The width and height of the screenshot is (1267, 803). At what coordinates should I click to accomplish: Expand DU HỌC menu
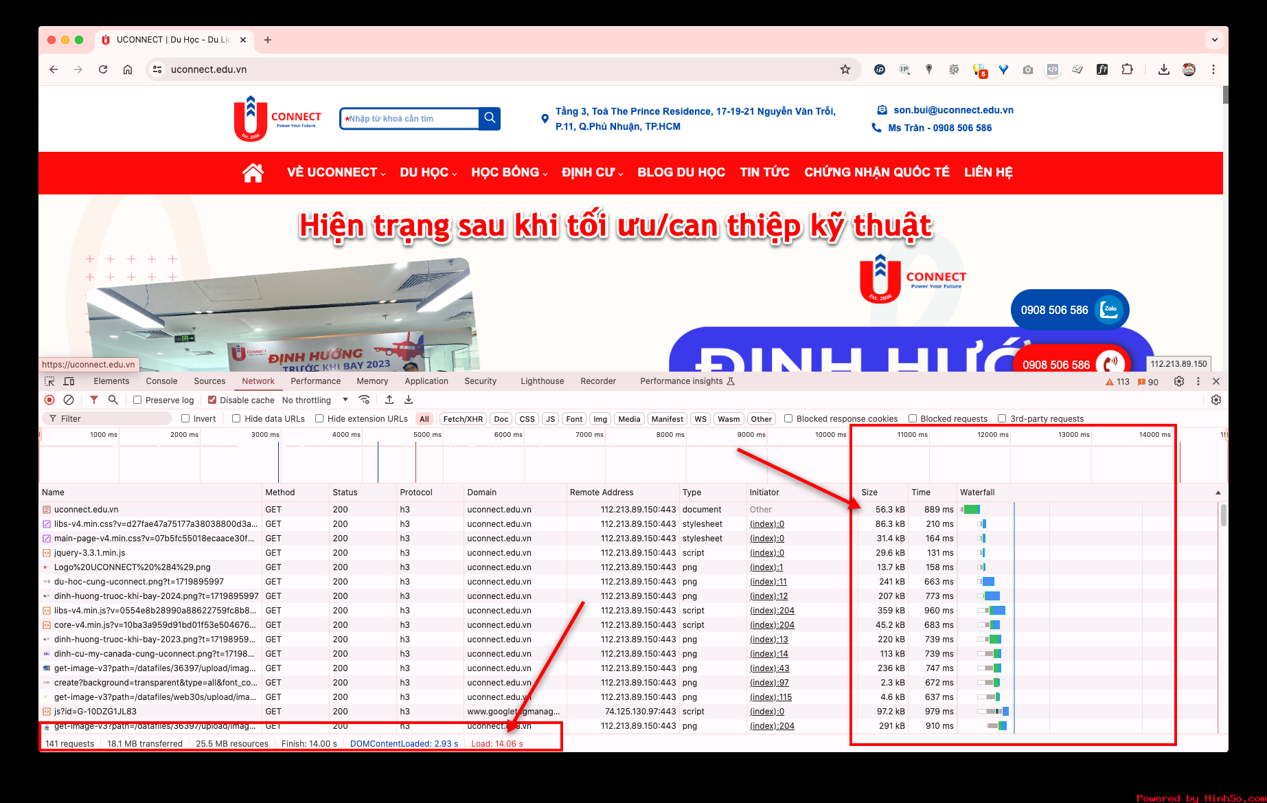pyautogui.click(x=429, y=172)
